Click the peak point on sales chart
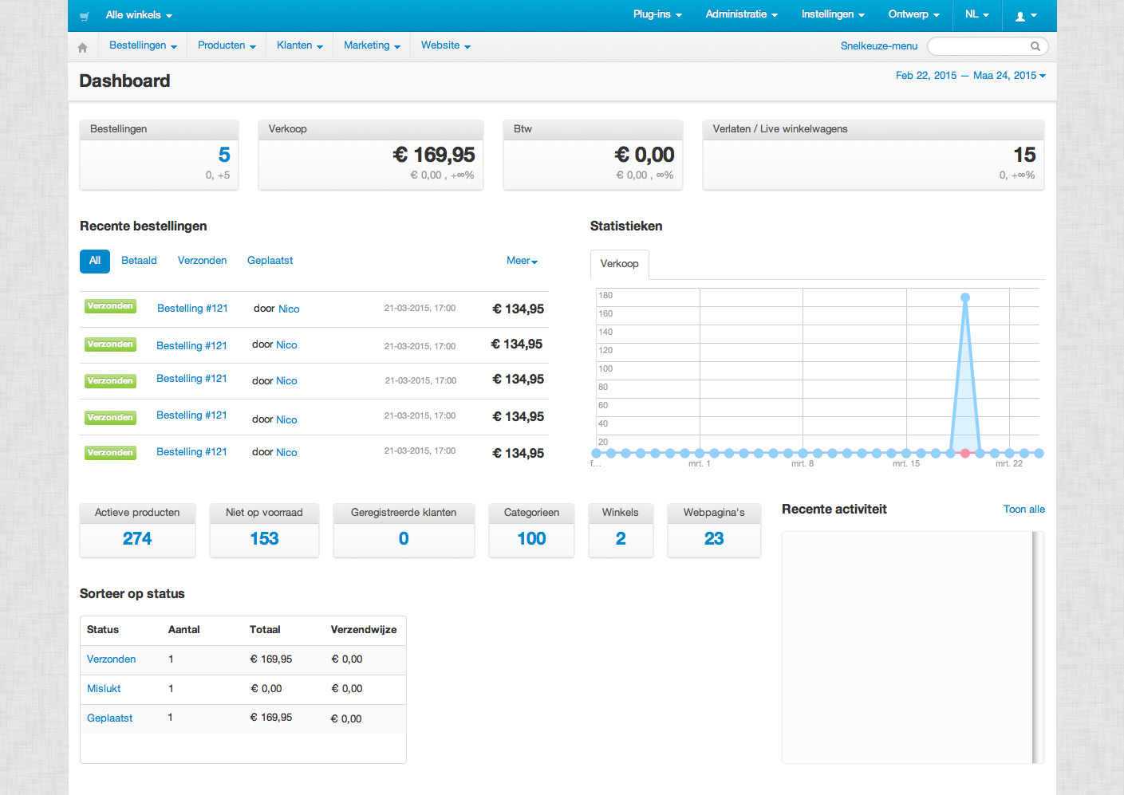The image size is (1124, 795). pos(965,297)
